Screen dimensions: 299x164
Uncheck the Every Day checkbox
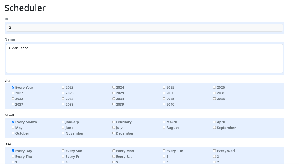(13, 151)
